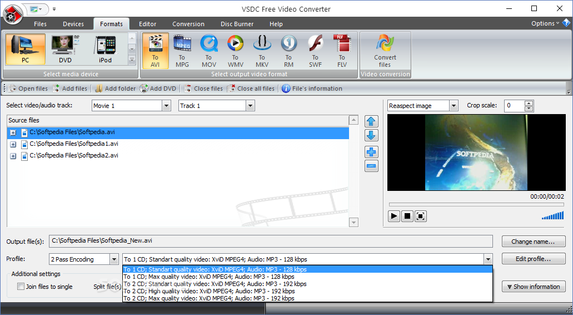Screen dimensions: 573x315
Task: Open the Options menu
Action: point(545,23)
